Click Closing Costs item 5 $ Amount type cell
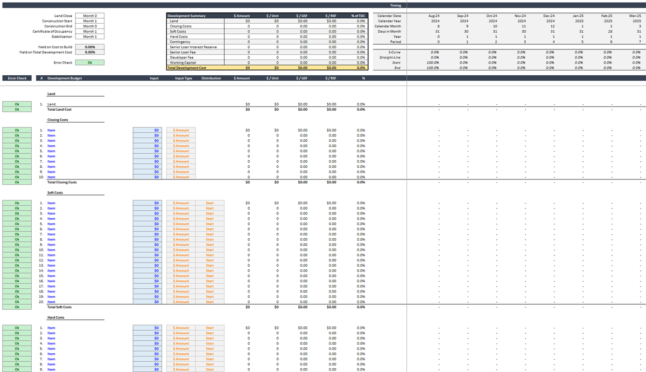 (x=181, y=151)
